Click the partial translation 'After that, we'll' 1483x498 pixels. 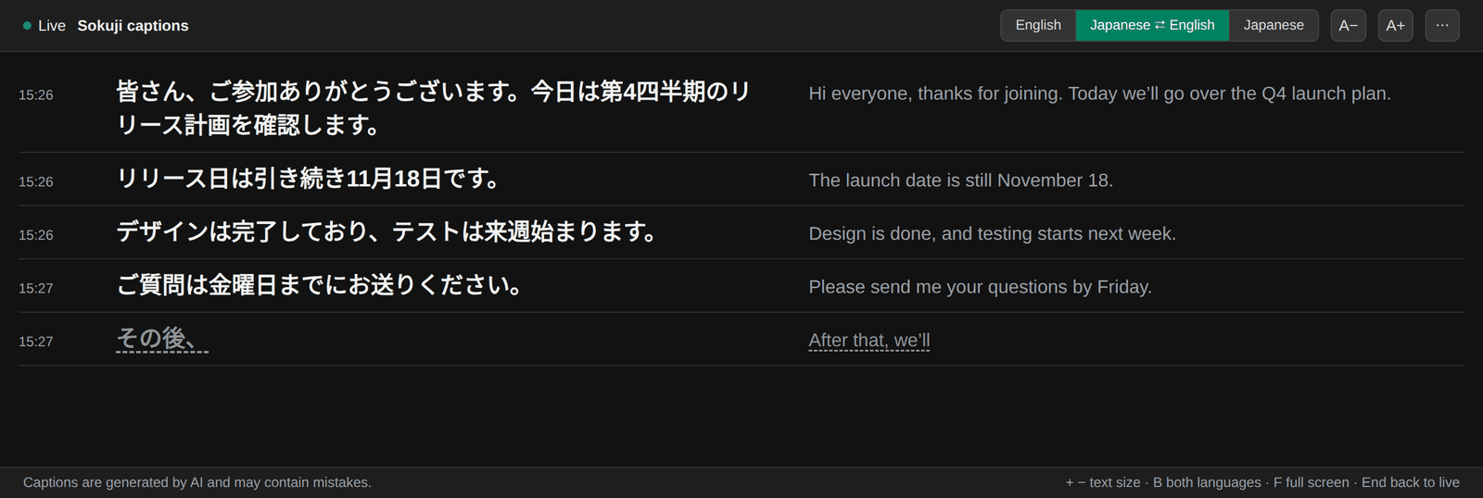point(869,341)
